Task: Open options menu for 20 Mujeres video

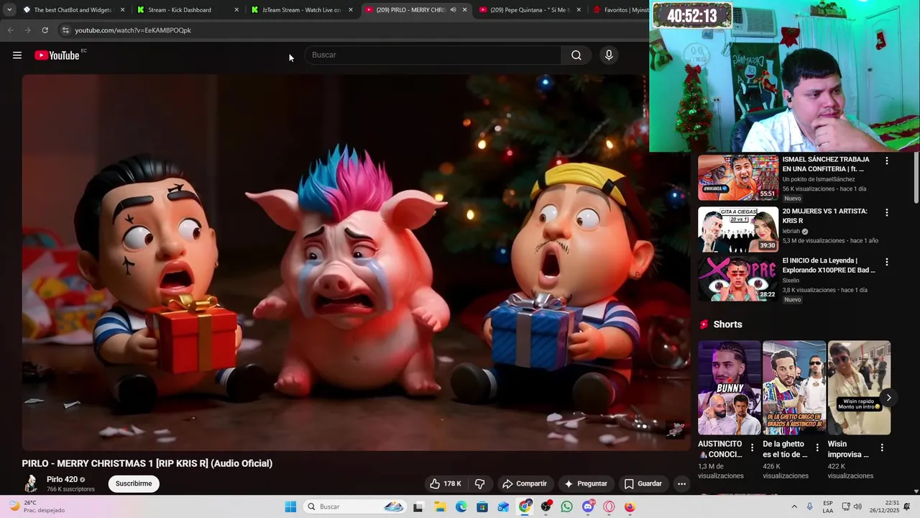Action: pos(886,213)
